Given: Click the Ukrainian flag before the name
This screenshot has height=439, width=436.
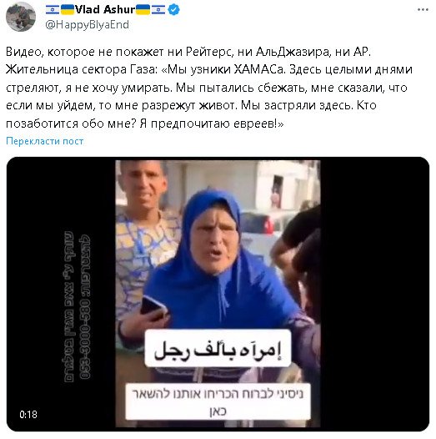Looking at the screenshot, I should pos(68,10).
